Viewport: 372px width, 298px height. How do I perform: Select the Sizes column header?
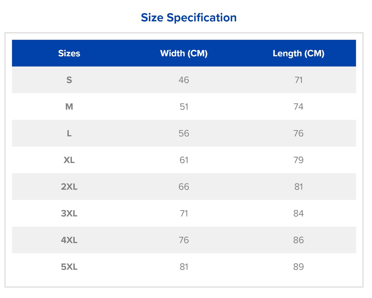69,53
